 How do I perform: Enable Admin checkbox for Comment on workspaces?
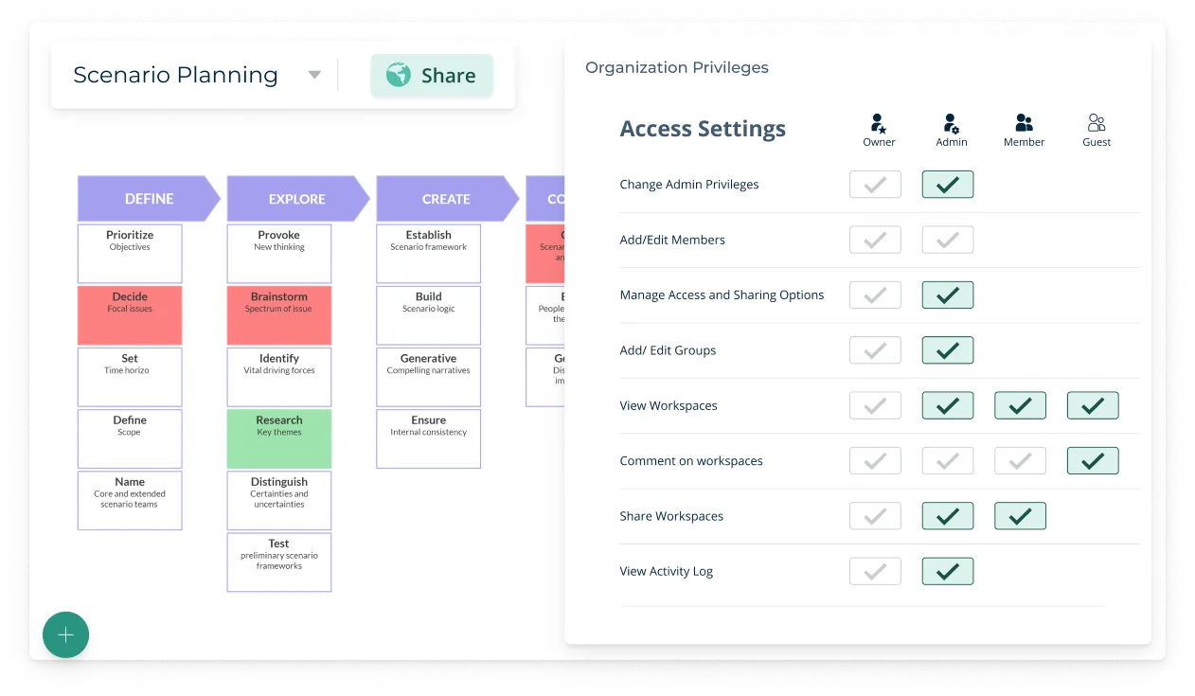(948, 461)
